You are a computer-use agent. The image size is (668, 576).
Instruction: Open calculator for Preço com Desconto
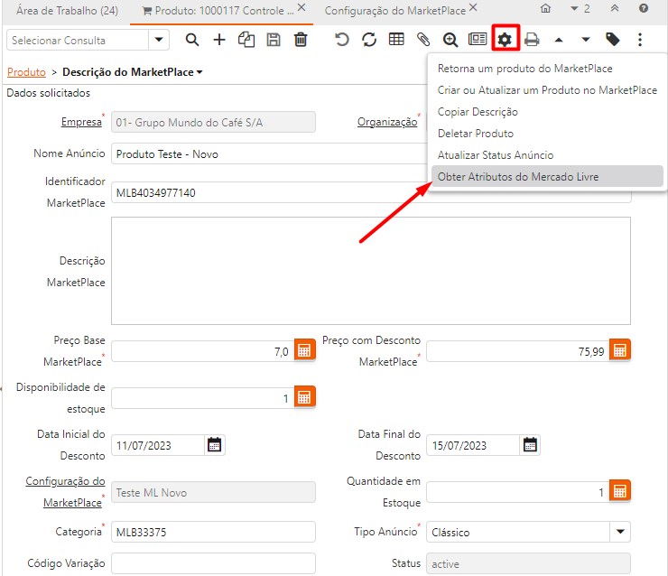619,350
